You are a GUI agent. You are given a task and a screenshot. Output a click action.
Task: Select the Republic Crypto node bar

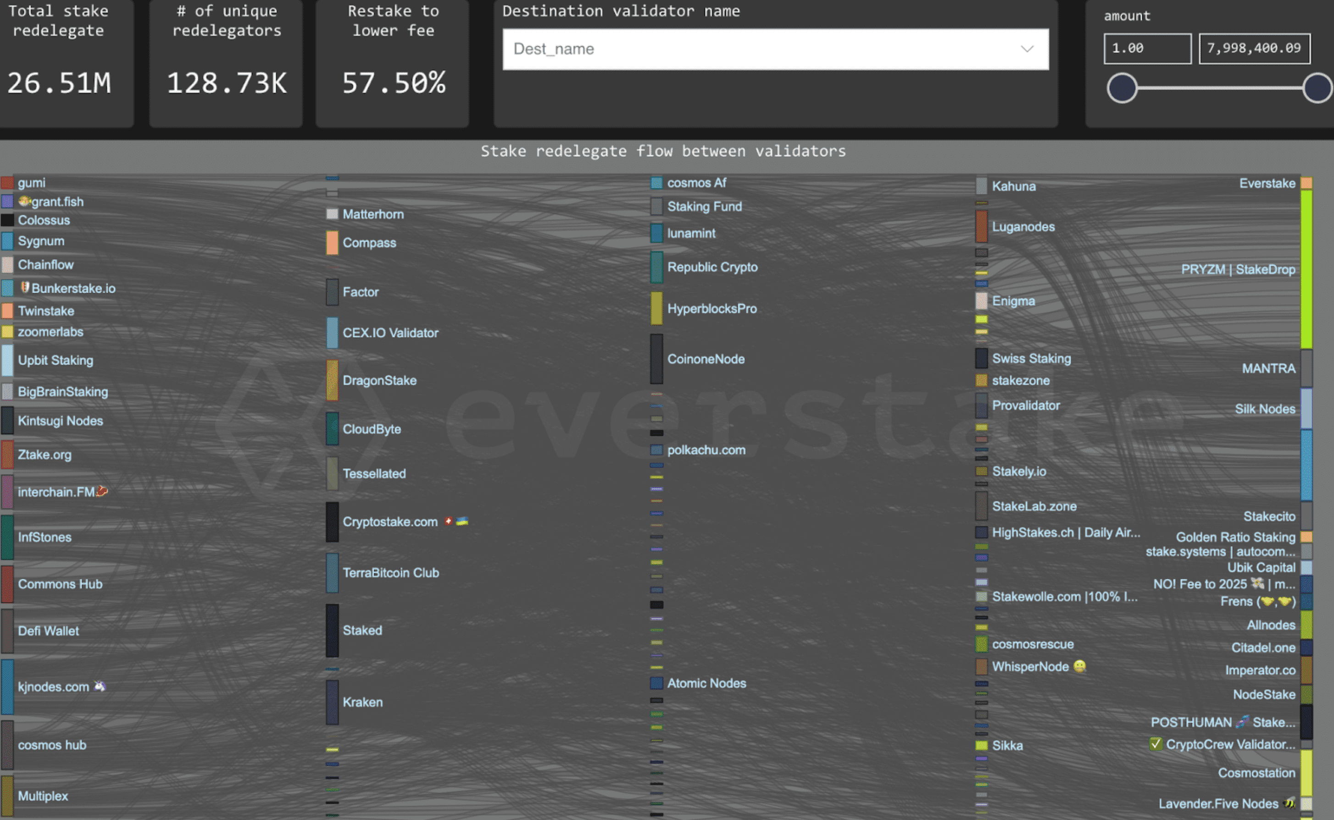[656, 267]
